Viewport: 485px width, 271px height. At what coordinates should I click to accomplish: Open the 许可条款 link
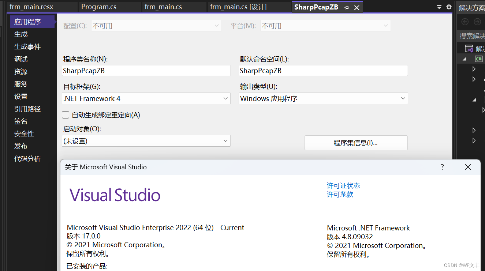pos(340,194)
